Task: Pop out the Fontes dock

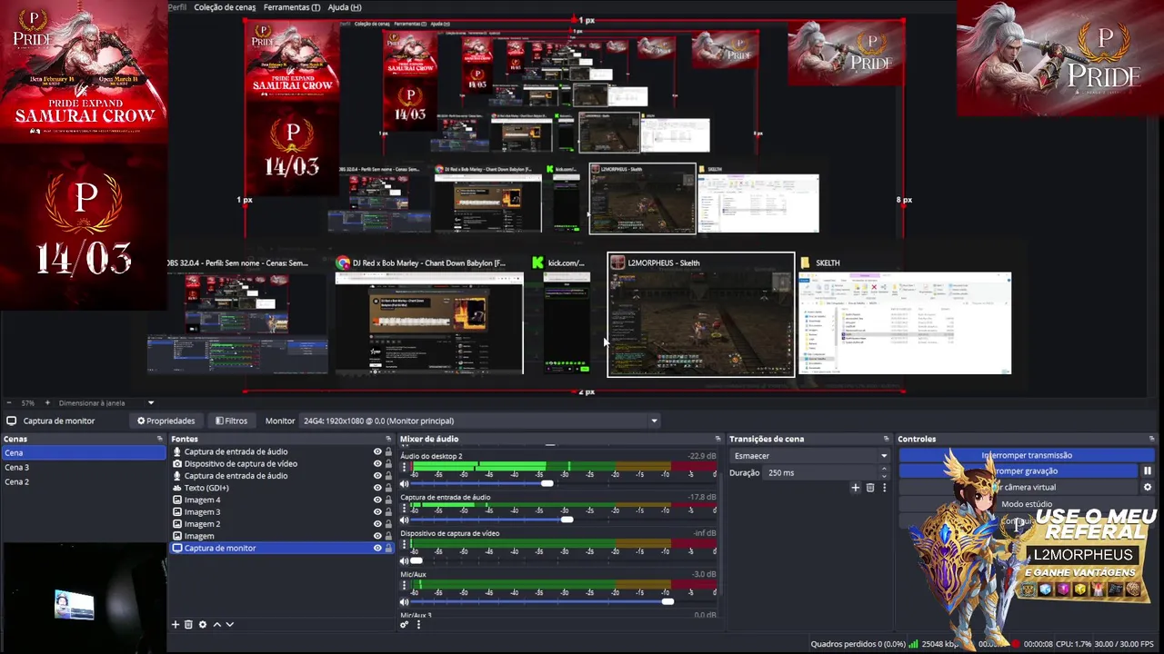Action: click(x=389, y=439)
